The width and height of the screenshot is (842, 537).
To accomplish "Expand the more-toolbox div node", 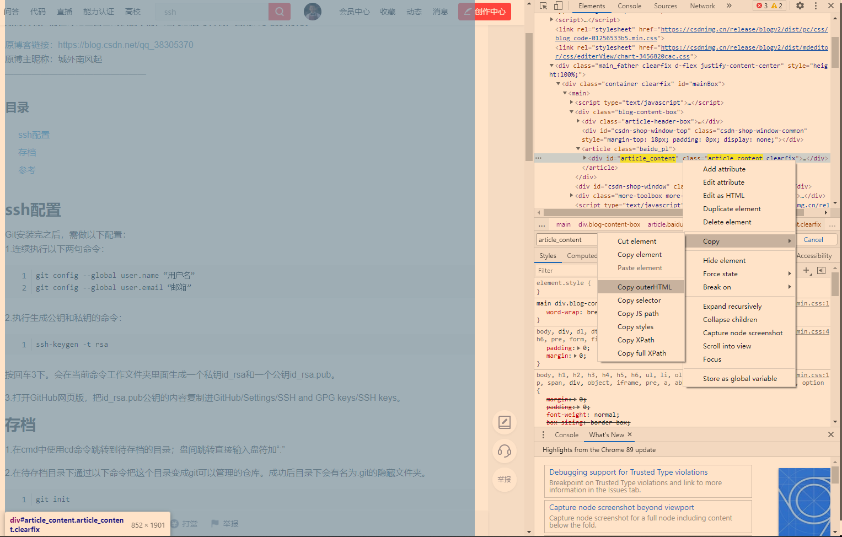I will [x=571, y=196].
